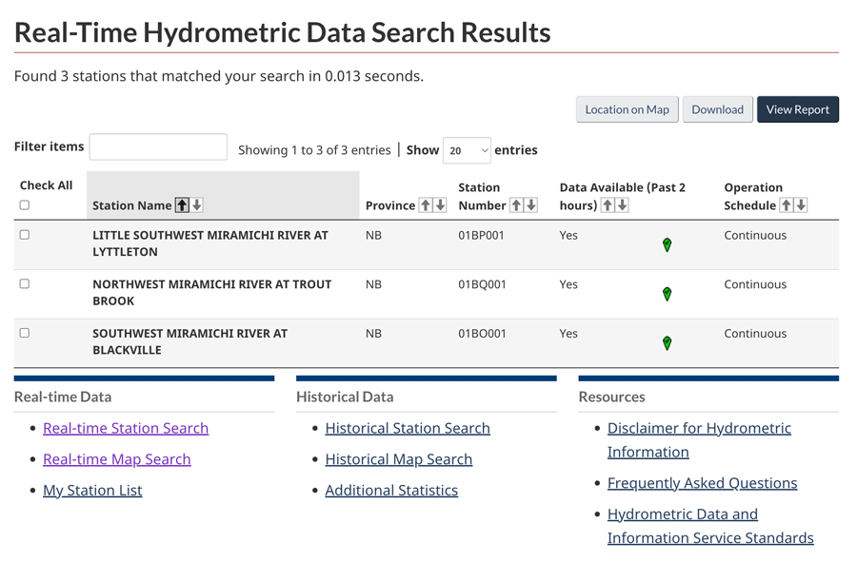
Task: Sort Station Name descending with down arrow
Action: click(197, 205)
